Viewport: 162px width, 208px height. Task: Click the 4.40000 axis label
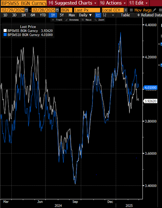click(151, 25)
